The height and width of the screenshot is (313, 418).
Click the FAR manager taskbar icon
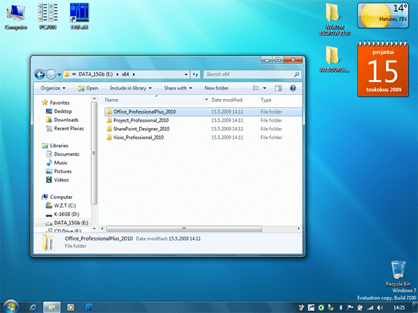(x=89, y=307)
